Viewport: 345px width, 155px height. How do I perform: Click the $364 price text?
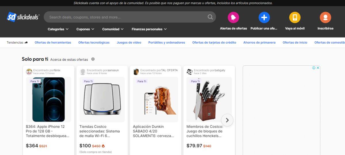point(32,146)
